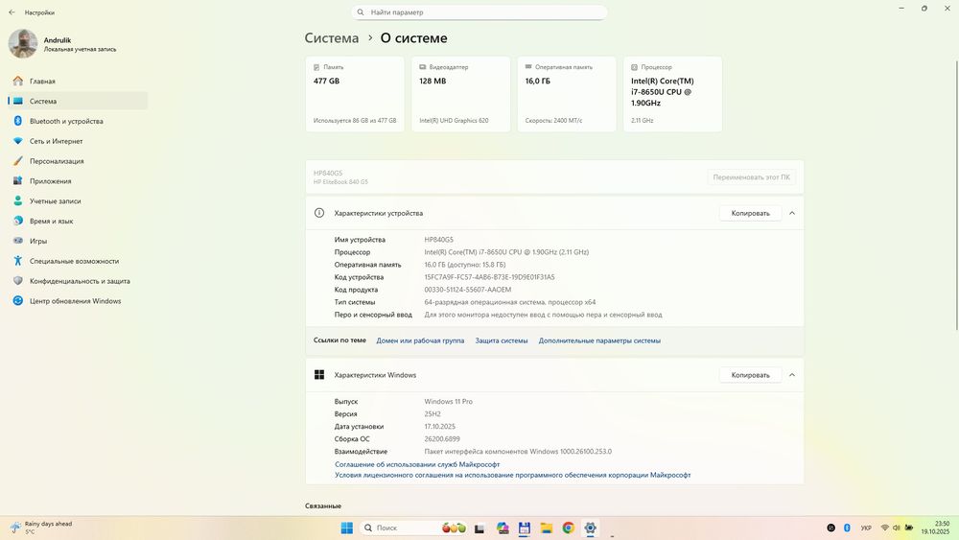Open Google Chrome from the taskbar
Viewport: 959px width, 540px height.
point(568,528)
